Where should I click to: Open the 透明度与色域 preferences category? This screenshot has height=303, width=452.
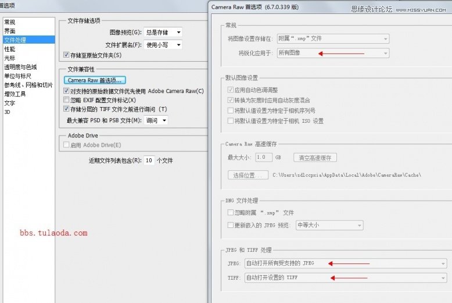pyautogui.click(x=20, y=67)
